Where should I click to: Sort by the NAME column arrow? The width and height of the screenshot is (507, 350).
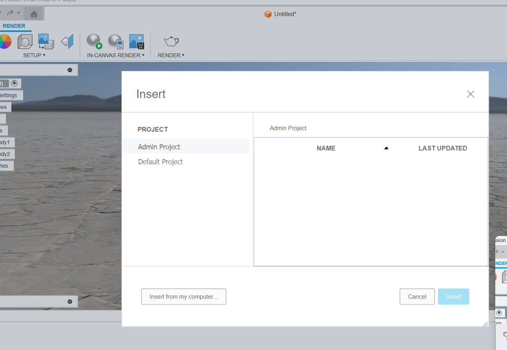[386, 148]
